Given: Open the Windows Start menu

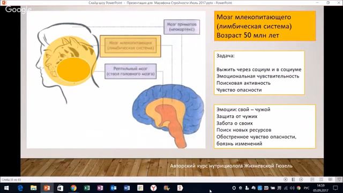Looking at the screenshot, I should [6, 188].
